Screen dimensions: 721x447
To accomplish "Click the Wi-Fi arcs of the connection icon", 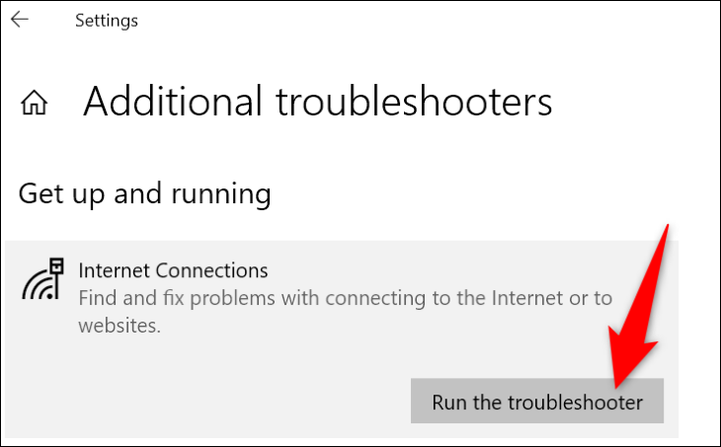I will coord(38,286).
